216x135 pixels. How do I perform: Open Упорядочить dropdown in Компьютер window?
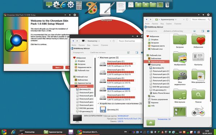(x=78, y=53)
